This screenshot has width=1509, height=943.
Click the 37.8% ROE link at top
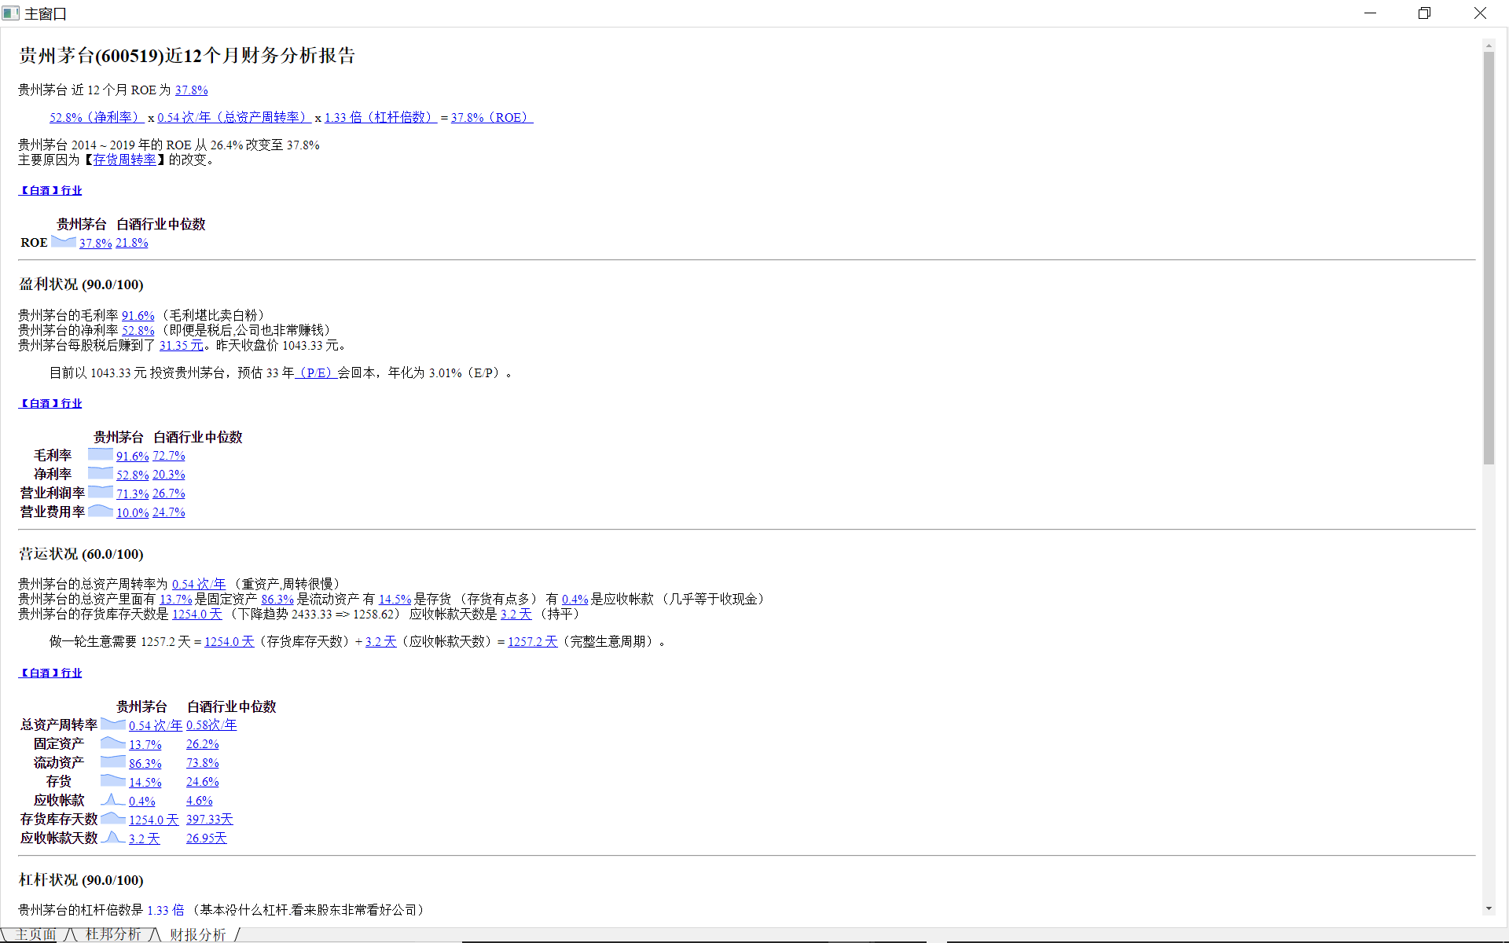click(x=191, y=90)
